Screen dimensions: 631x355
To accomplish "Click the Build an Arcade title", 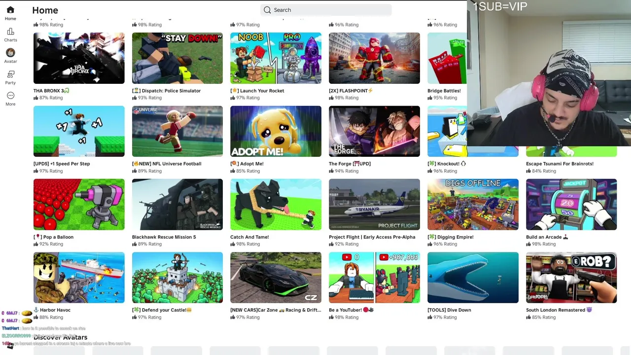I will [x=547, y=237].
